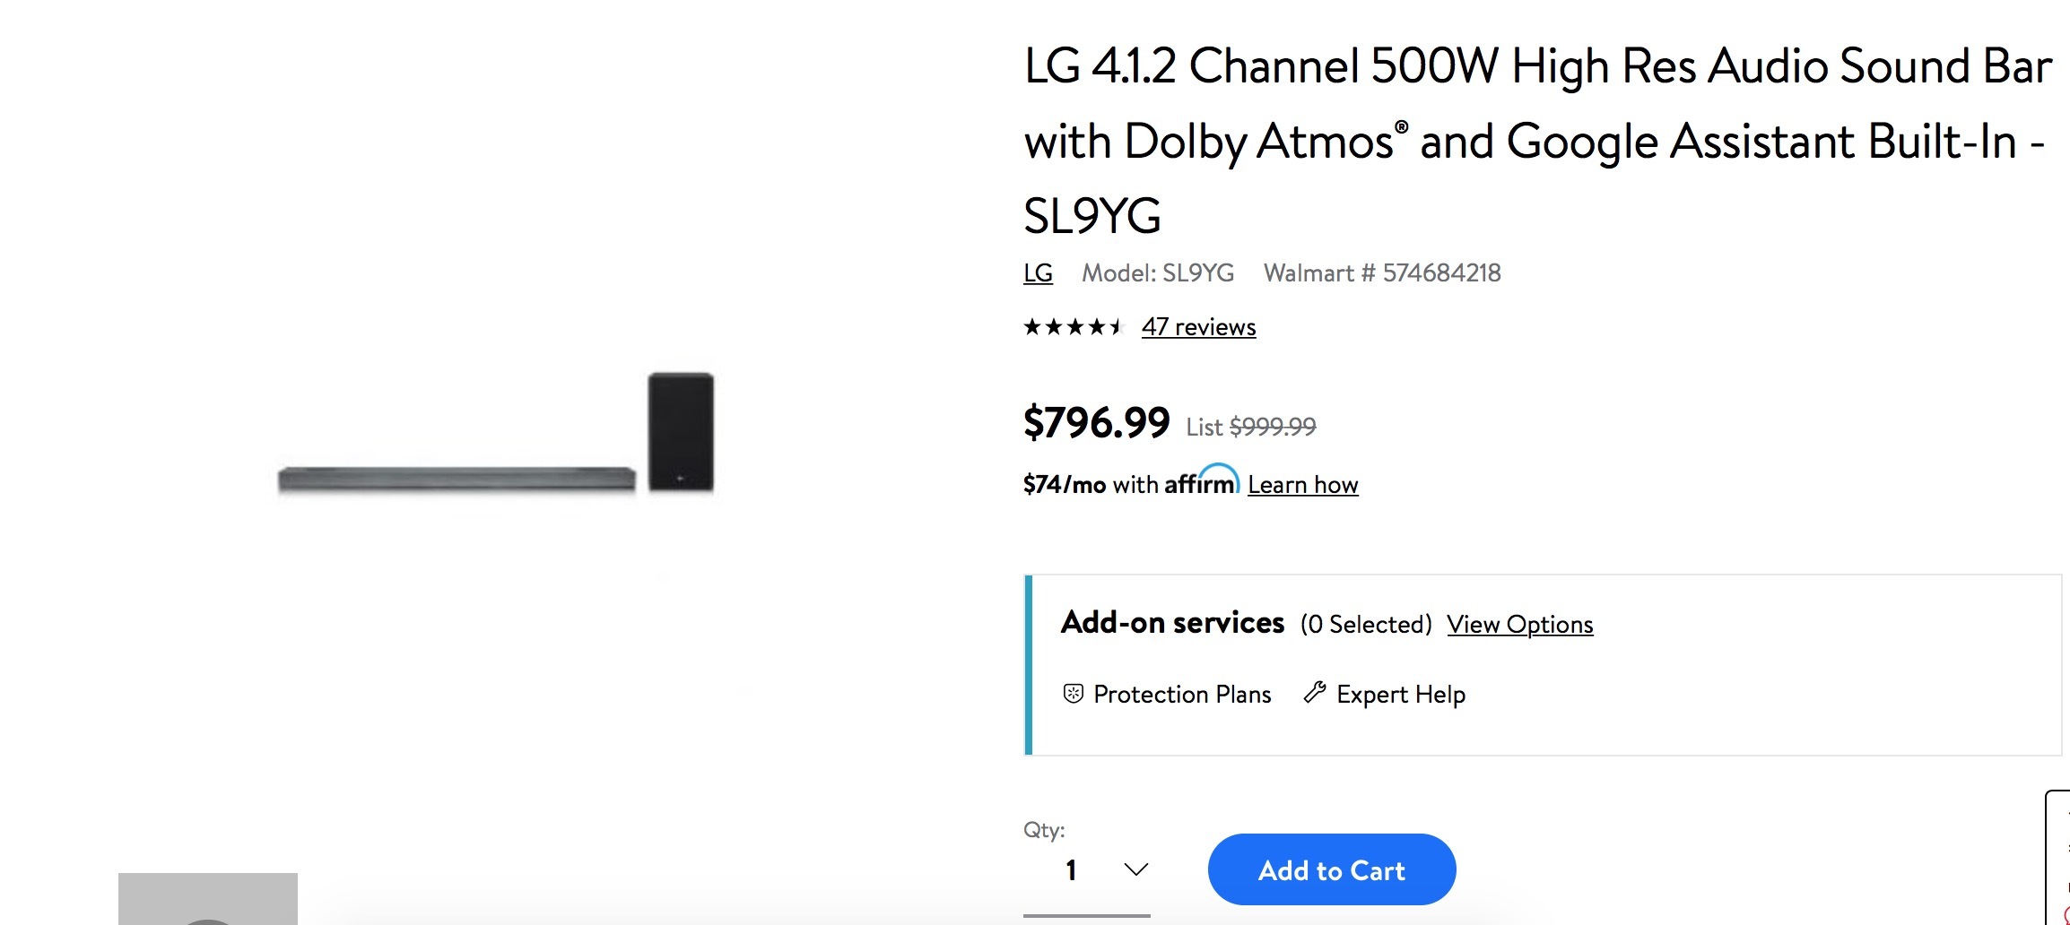Click the Walmart item number text

click(x=1381, y=272)
